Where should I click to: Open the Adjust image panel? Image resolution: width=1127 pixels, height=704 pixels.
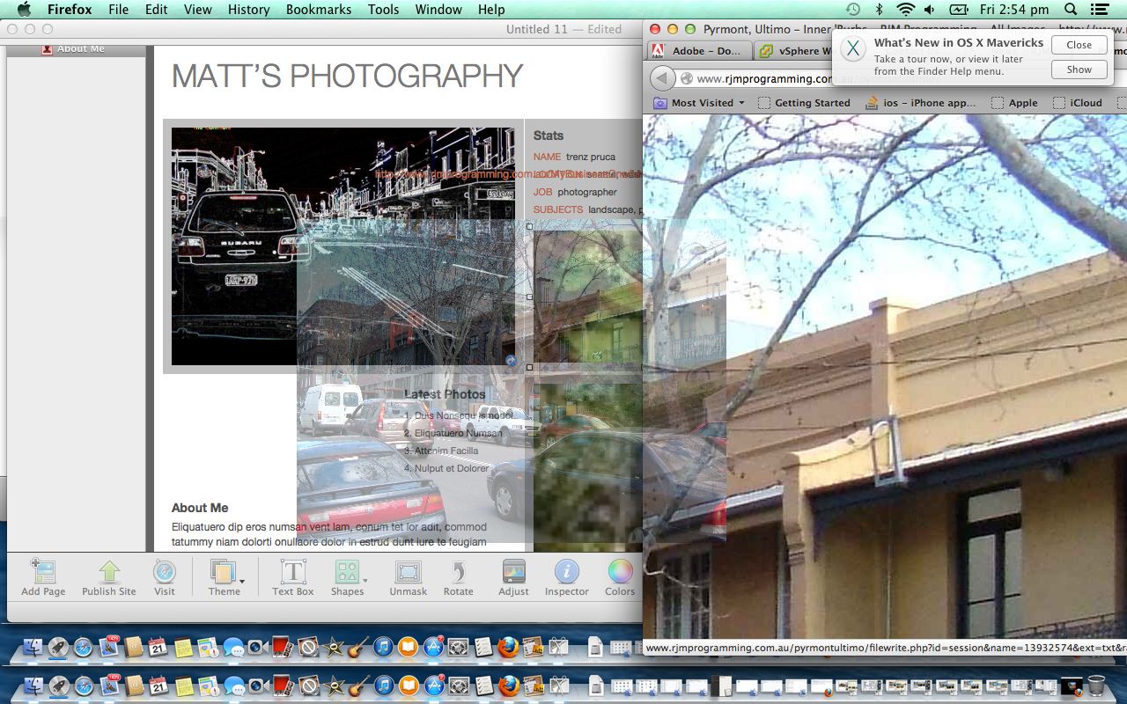coord(513,577)
